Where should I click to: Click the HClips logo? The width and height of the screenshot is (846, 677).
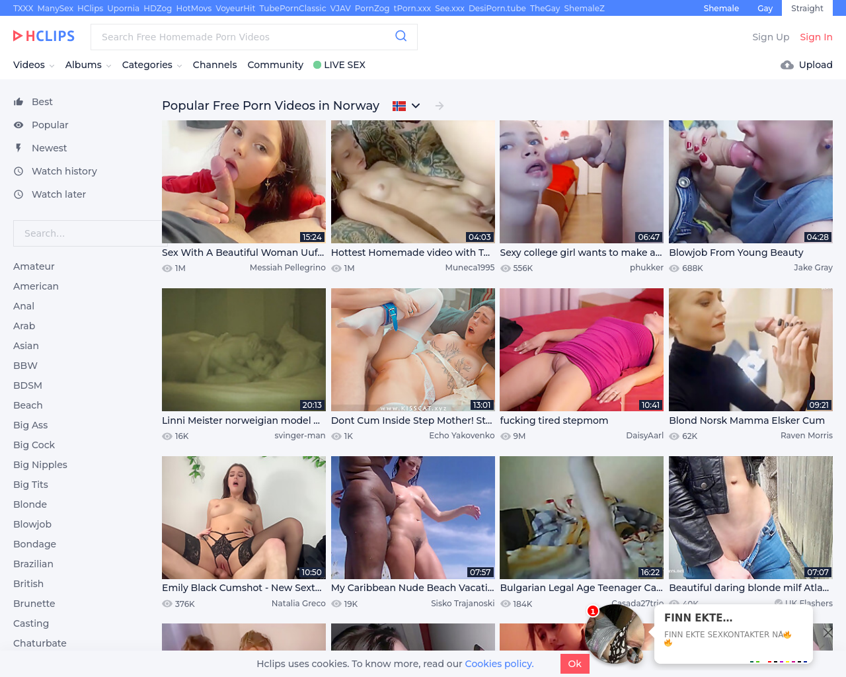click(44, 36)
